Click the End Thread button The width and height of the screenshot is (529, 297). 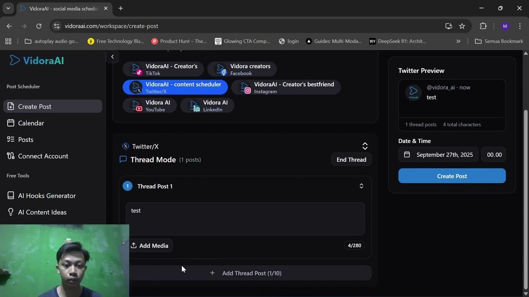click(351, 160)
